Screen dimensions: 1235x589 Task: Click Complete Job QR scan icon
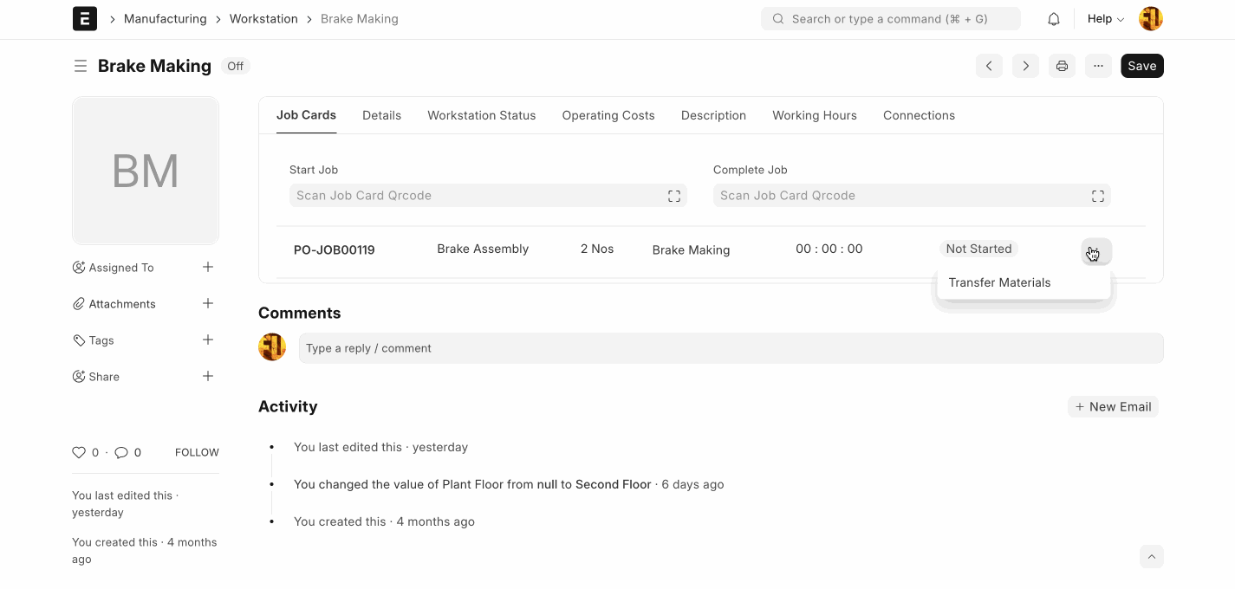(x=1097, y=196)
